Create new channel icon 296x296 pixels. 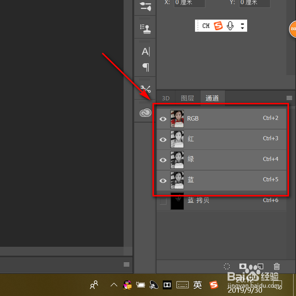tap(260, 266)
